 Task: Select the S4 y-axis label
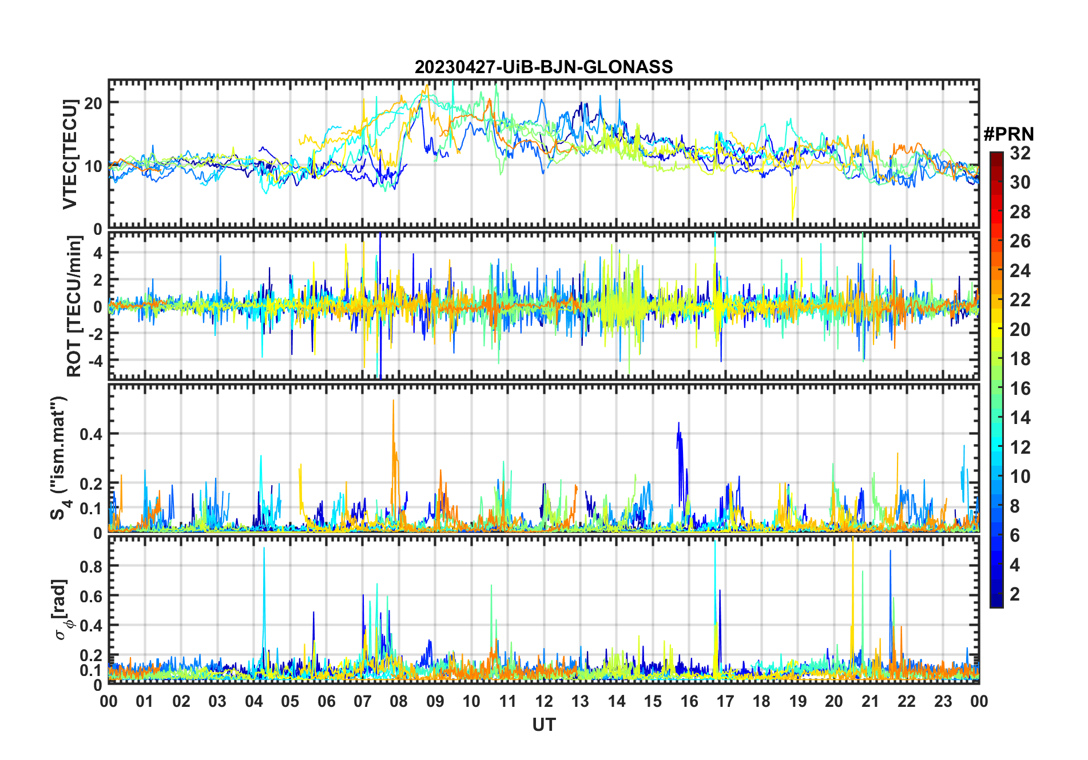coord(59,458)
